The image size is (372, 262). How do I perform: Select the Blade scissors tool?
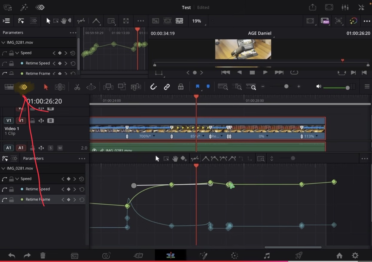click(x=77, y=87)
